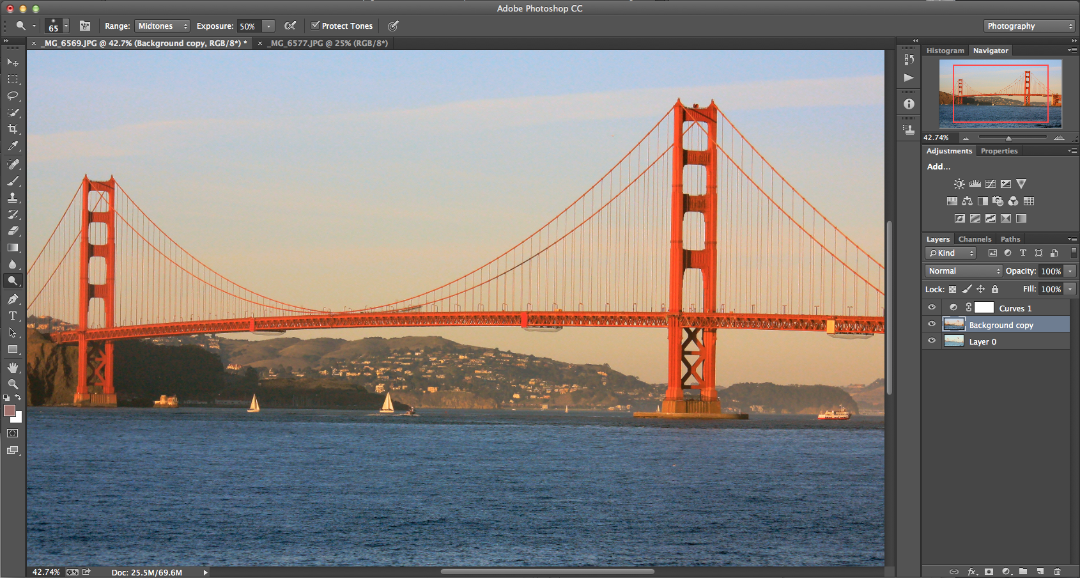Switch to the Paths tab
Image resolution: width=1080 pixels, height=578 pixels.
point(1010,239)
